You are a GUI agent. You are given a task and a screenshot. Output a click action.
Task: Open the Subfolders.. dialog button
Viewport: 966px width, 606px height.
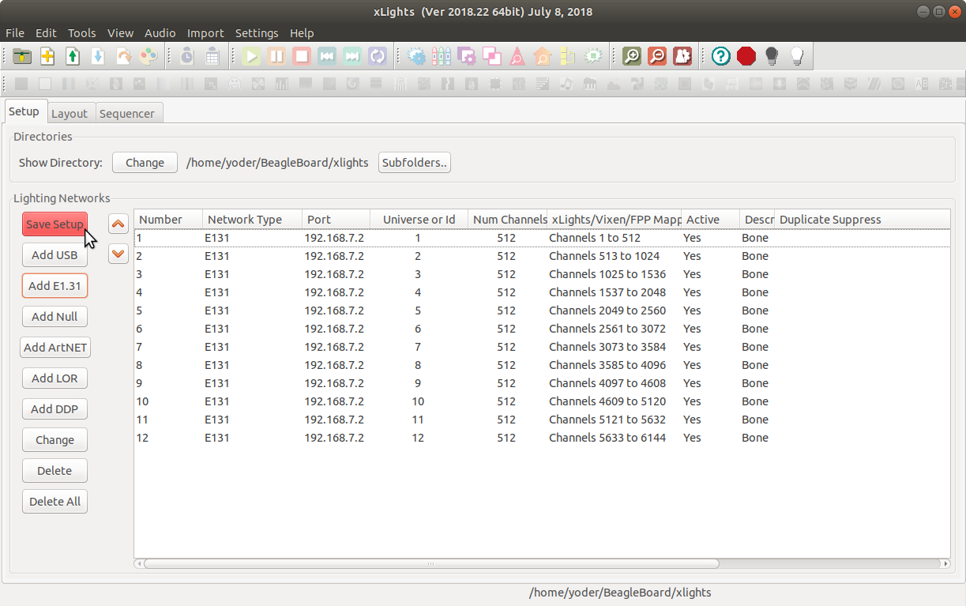tap(415, 163)
